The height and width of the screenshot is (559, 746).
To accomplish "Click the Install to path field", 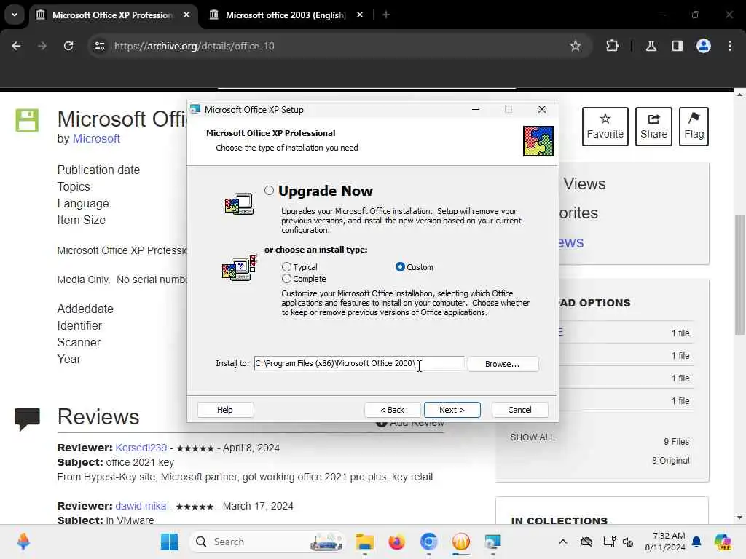I will 359,364.
